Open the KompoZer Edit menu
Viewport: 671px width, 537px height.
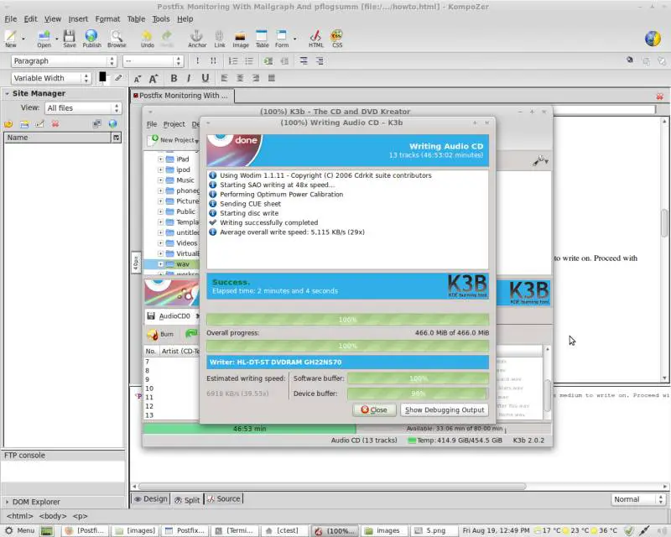[30, 18]
